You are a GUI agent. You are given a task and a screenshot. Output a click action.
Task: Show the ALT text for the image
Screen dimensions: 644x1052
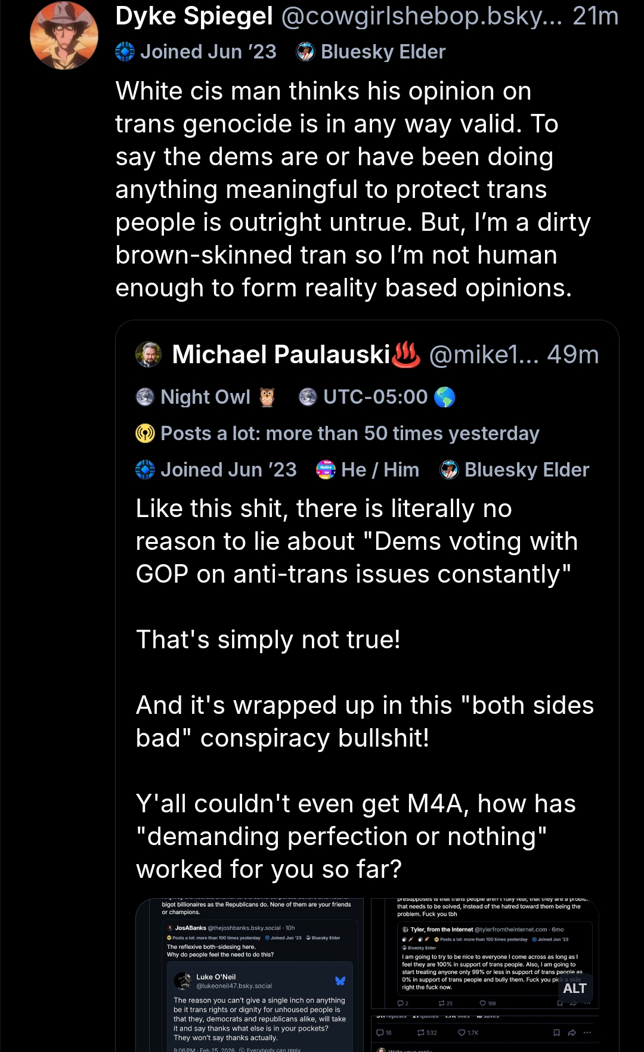pyautogui.click(x=574, y=989)
